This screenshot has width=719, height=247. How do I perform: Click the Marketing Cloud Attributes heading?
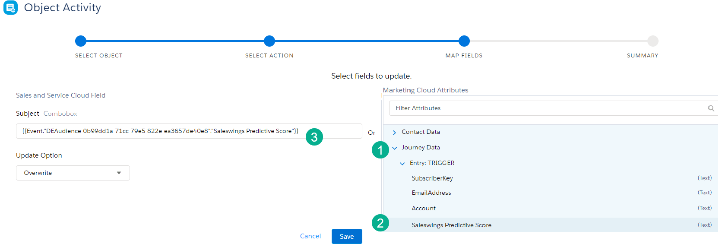click(x=425, y=90)
